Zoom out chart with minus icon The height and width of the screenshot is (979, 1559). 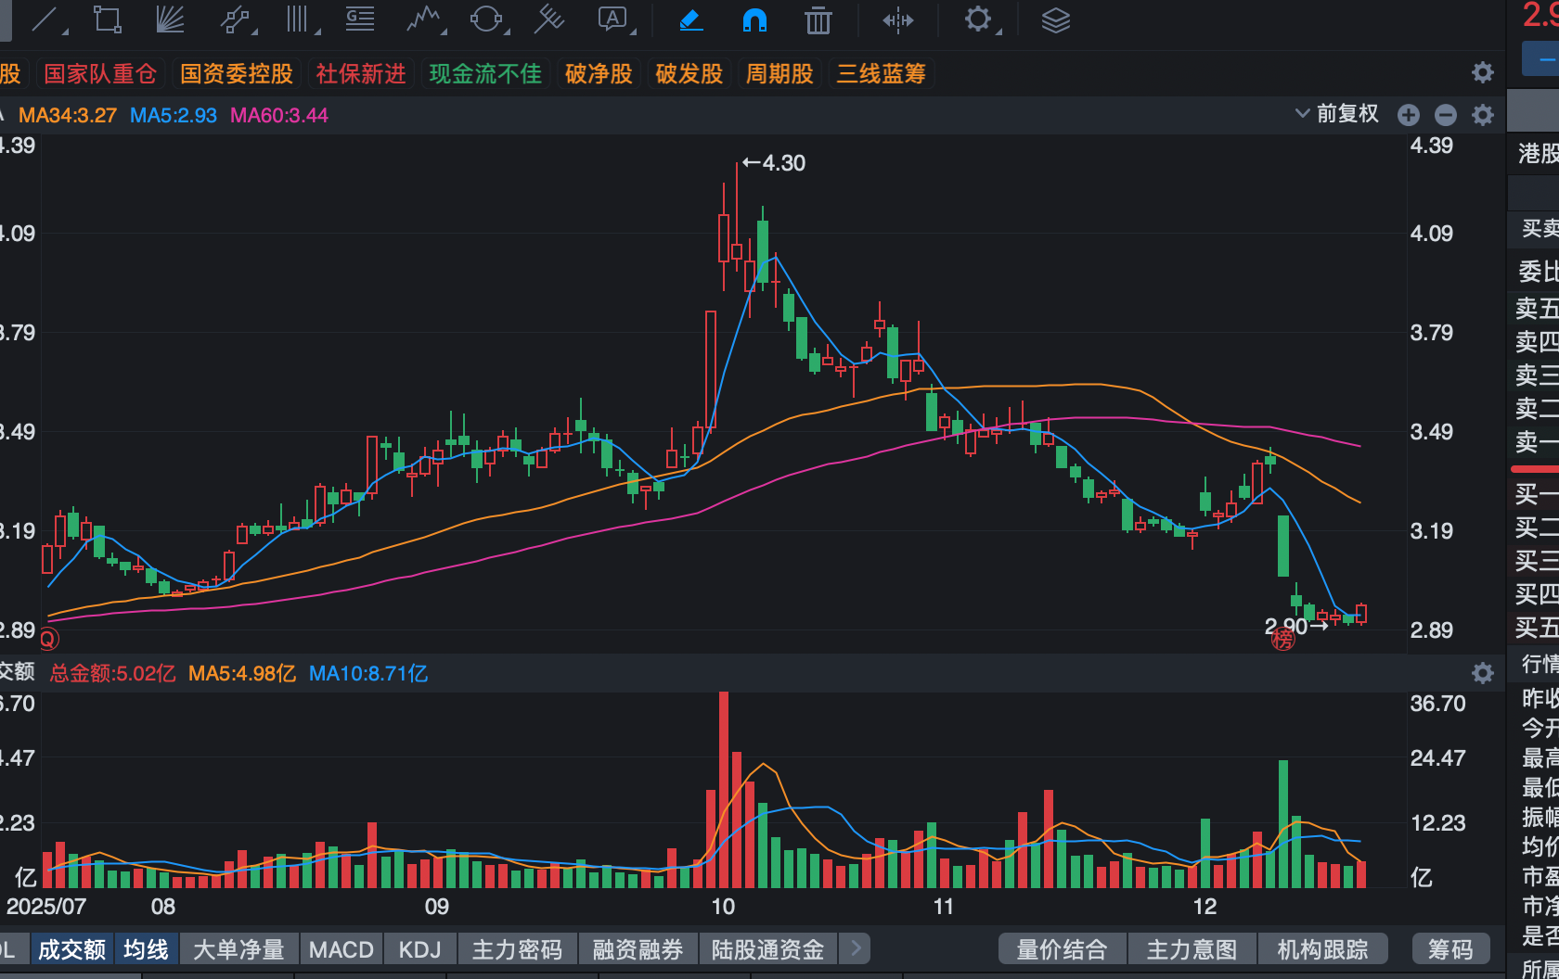click(1446, 115)
